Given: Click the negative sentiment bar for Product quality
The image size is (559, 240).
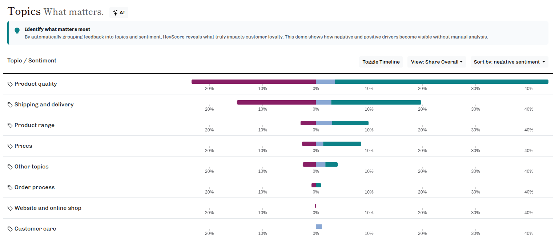Looking at the screenshot, I should 254,82.
